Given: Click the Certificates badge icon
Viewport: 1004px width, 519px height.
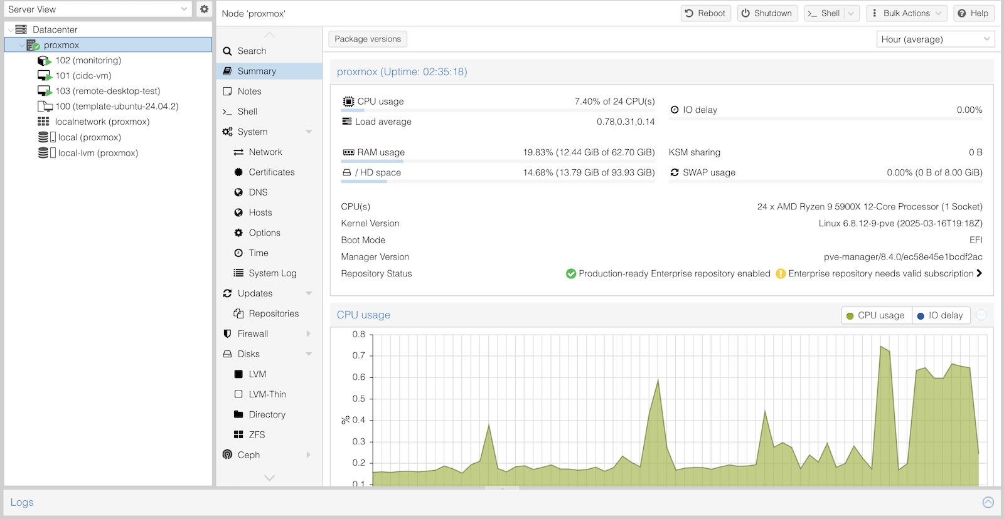Looking at the screenshot, I should click(x=238, y=172).
